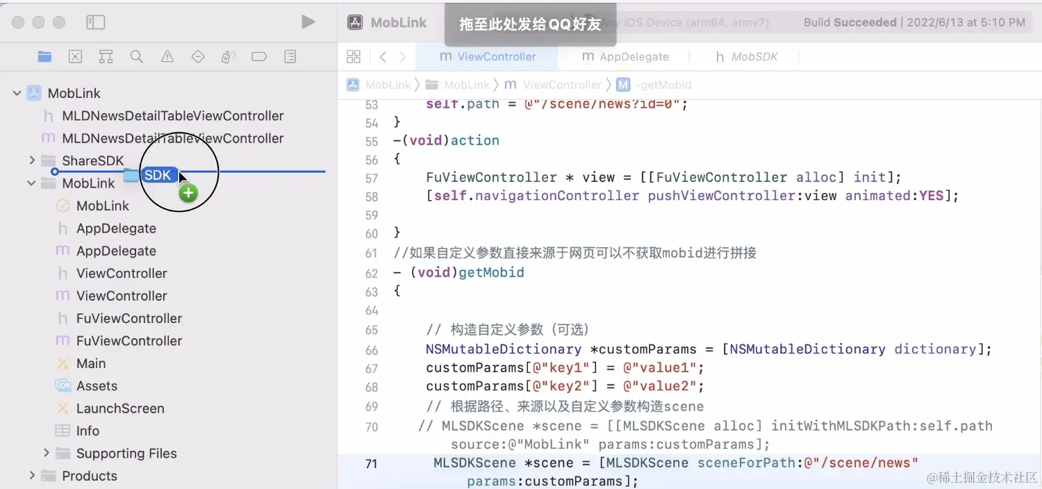Go back in editor history
This screenshot has width=1042, height=489.
coord(383,57)
